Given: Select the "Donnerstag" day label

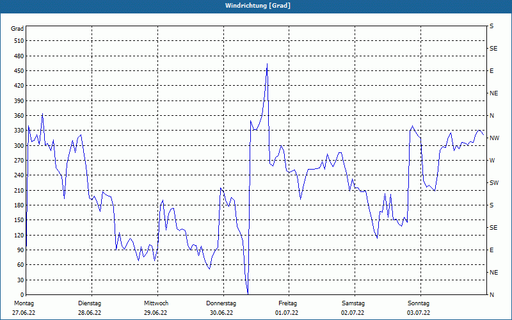Looking at the screenshot, I should click(x=221, y=303).
